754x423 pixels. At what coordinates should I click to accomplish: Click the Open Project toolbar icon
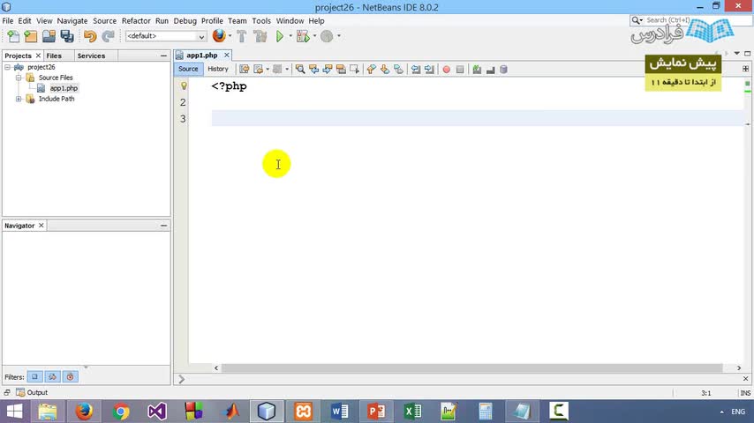tap(49, 36)
